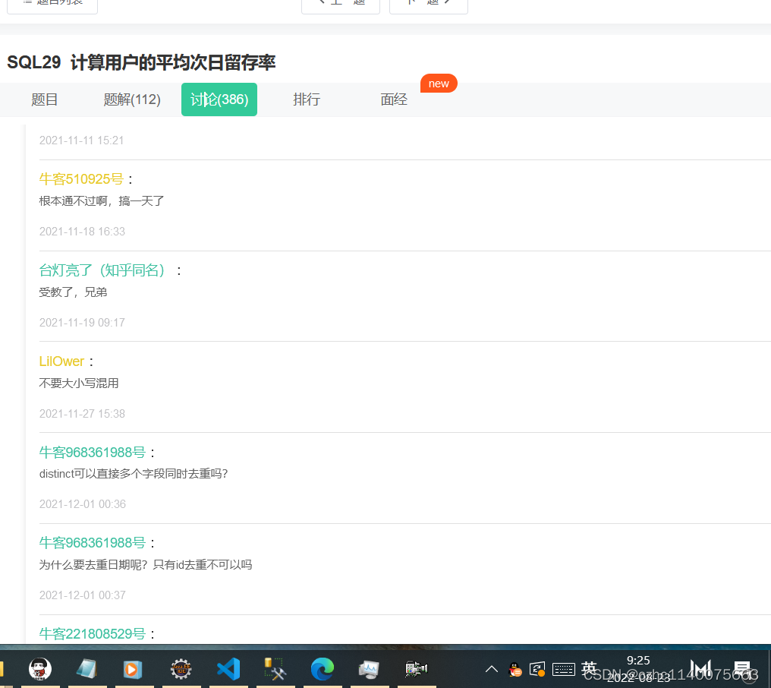Click the sync status tray icon
Screen dimensions: 771x688
coord(537,669)
